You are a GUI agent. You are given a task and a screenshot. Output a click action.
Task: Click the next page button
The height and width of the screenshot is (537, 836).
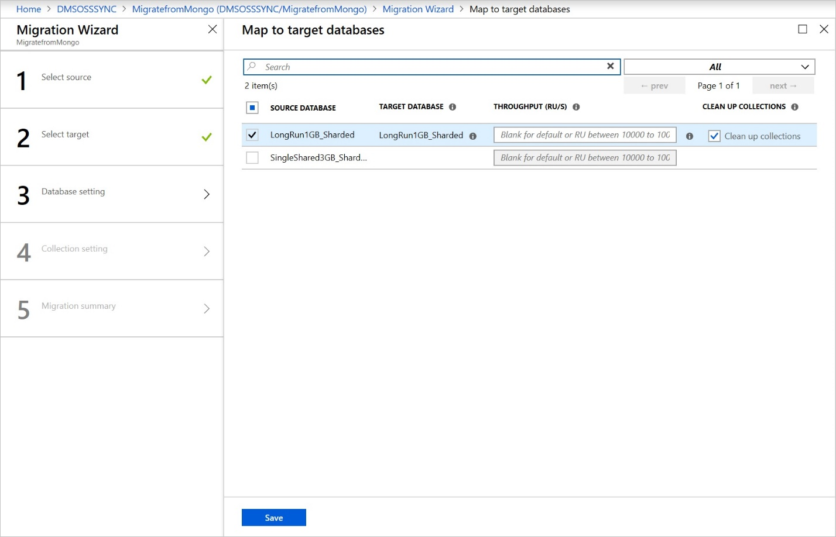pos(783,85)
